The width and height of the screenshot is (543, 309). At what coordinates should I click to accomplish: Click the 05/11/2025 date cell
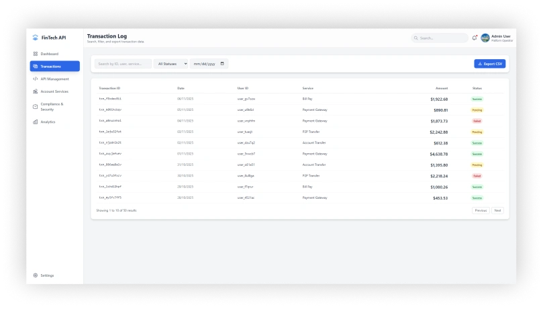[185, 109]
